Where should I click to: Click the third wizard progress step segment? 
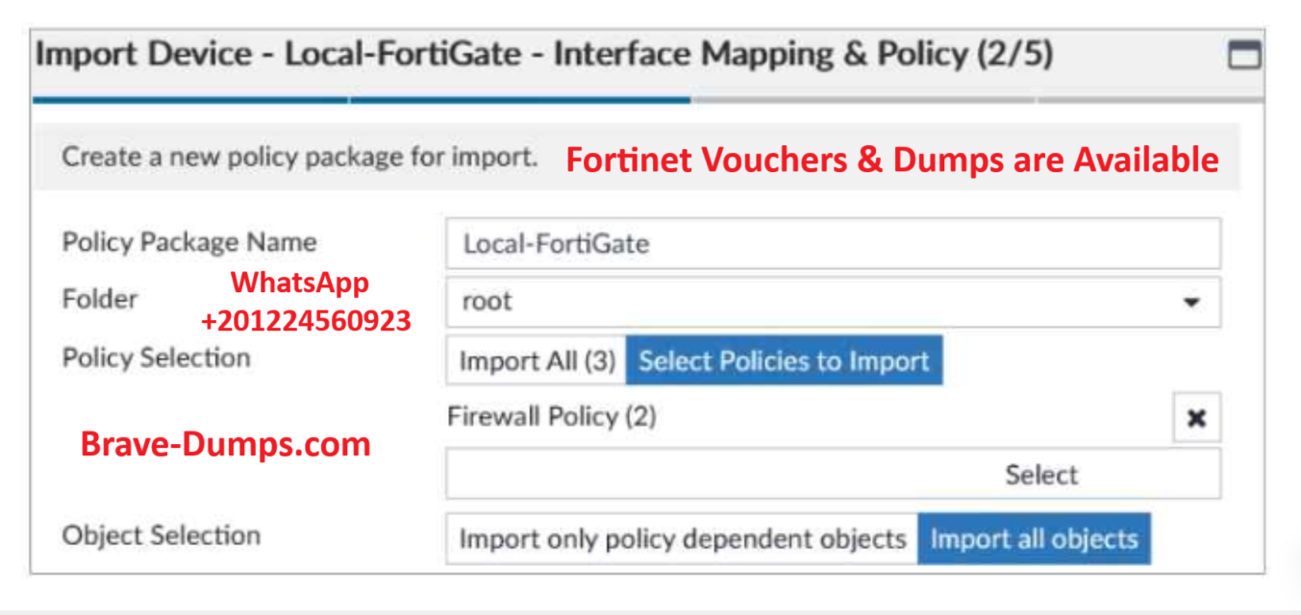click(863, 99)
